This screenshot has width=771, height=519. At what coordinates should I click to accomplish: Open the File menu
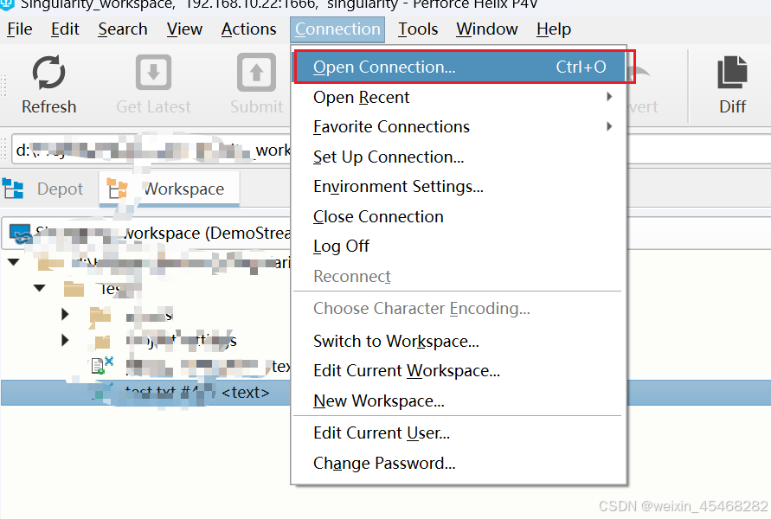tap(20, 29)
